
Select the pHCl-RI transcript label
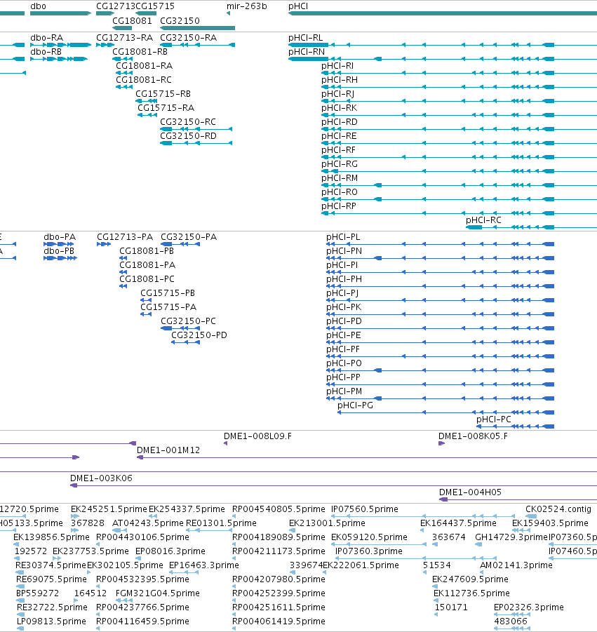click(x=337, y=66)
